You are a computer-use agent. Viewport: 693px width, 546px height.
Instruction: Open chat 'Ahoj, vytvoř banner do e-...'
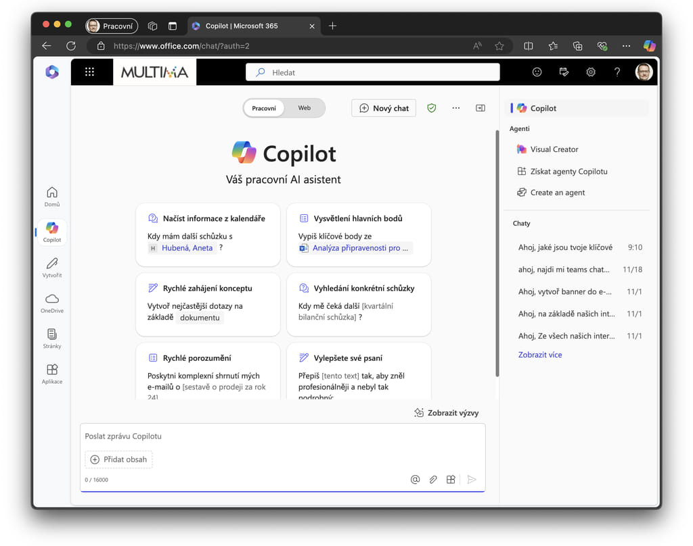(579, 291)
